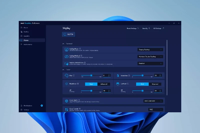Click the Hue slider handle
Viewport: 200px width, 133px height.
coord(91,75)
